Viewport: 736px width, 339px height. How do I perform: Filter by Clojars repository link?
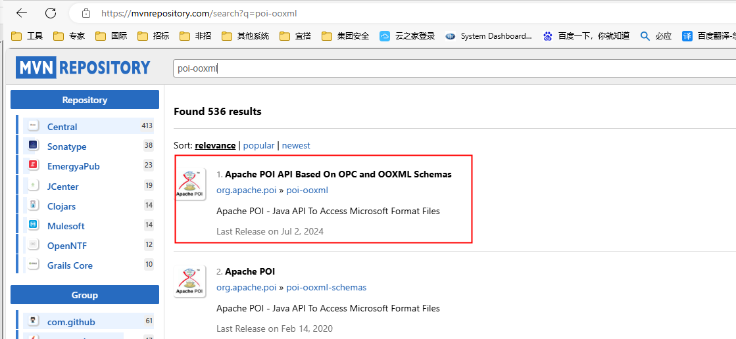pos(61,206)
